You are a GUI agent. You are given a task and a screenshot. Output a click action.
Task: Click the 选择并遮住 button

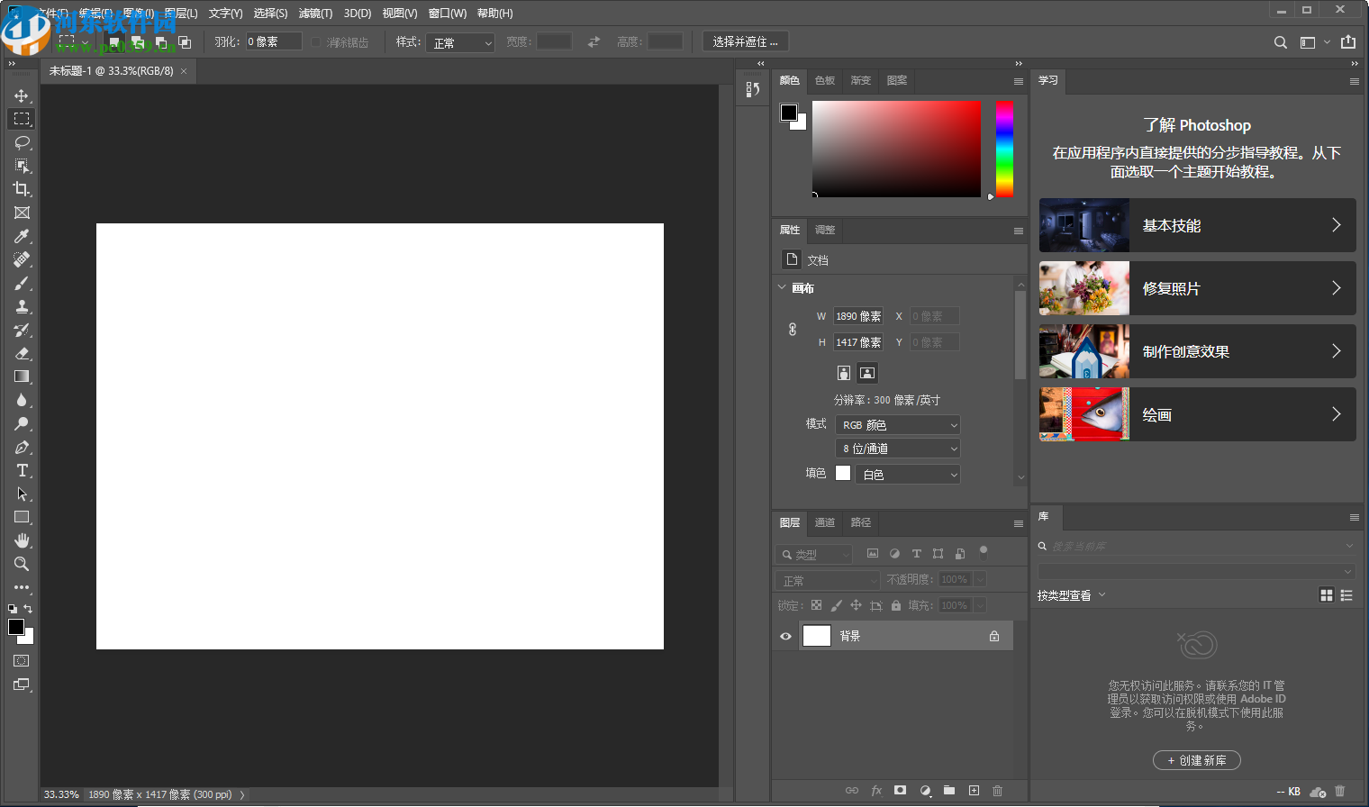[x=745, y=41]
